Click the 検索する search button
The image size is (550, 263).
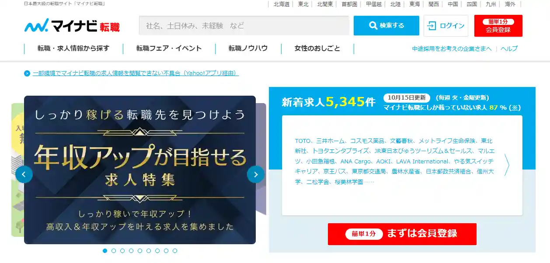pyautogui.click(x=386, y=25)
